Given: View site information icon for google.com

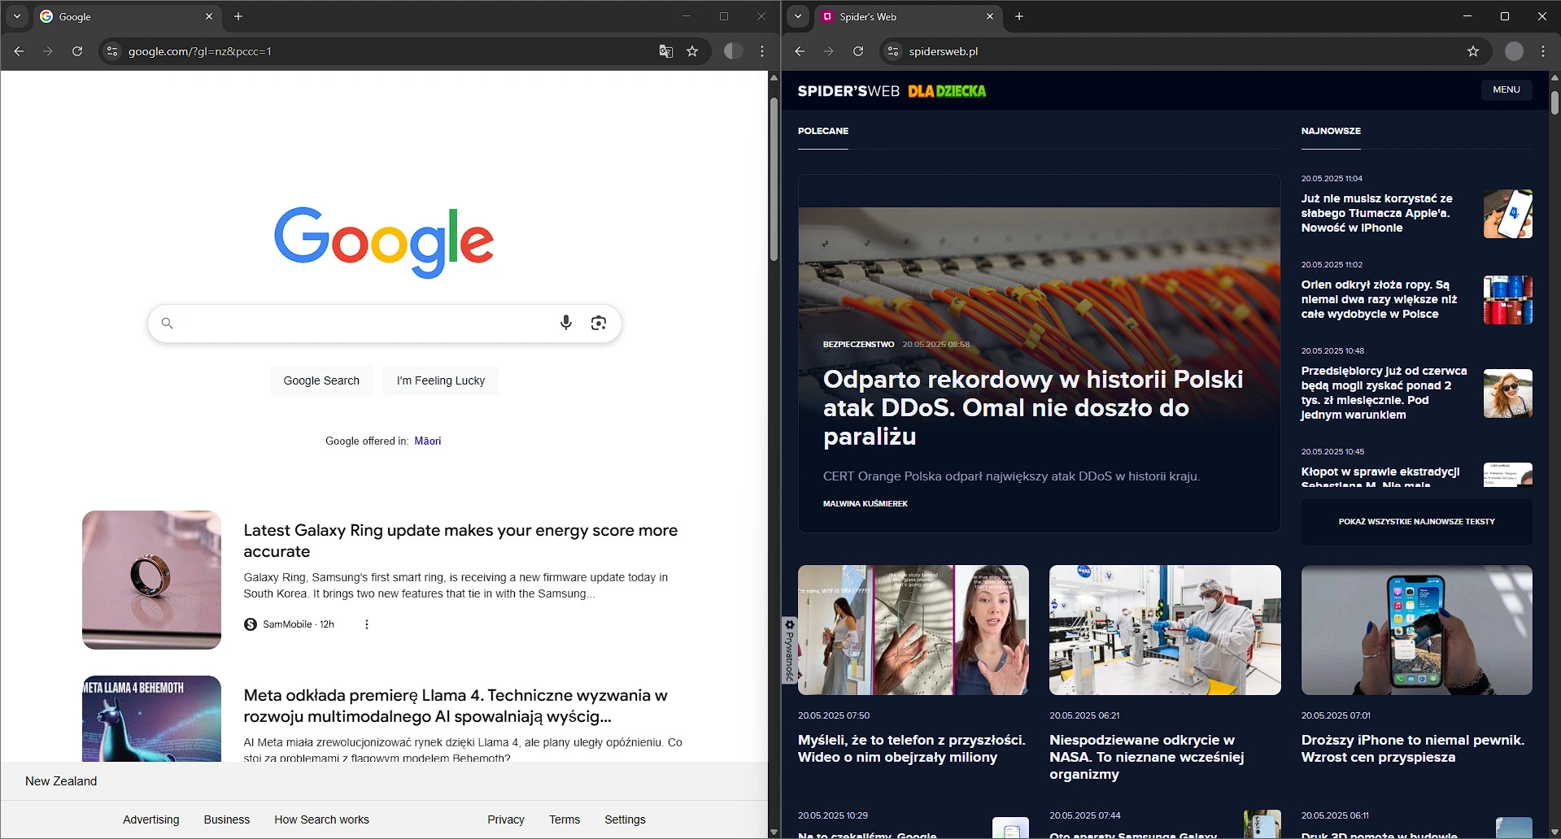Looking at the screenshot, I should (x=112, y=51).
